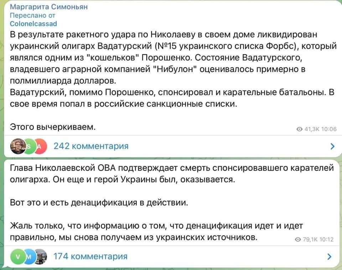Open the Маргарита Симоньян channel name
Image resolution: width=342 pixels, height=270 pixels.
click(49, 7)
